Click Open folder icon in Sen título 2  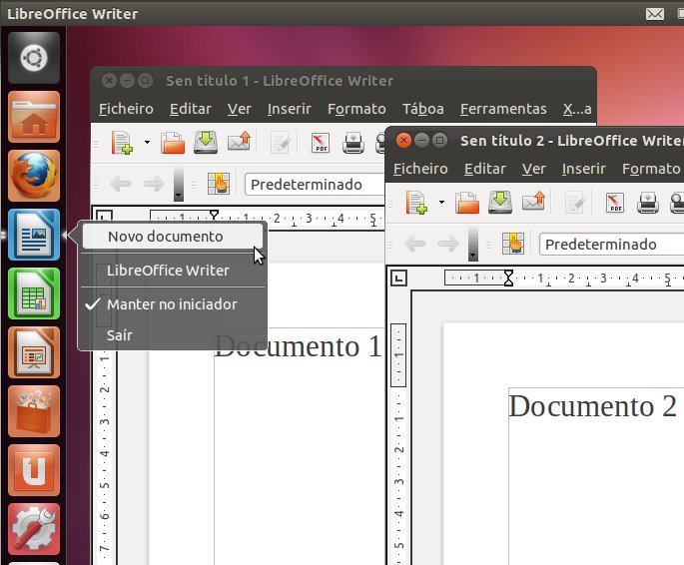pos(466,203)
